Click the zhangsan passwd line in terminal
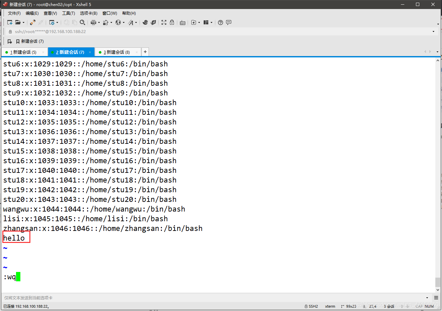The image size is (442, 311). [x=103, y=229]
